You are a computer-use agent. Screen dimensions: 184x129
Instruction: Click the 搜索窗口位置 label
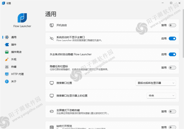(x=64, y=83)
